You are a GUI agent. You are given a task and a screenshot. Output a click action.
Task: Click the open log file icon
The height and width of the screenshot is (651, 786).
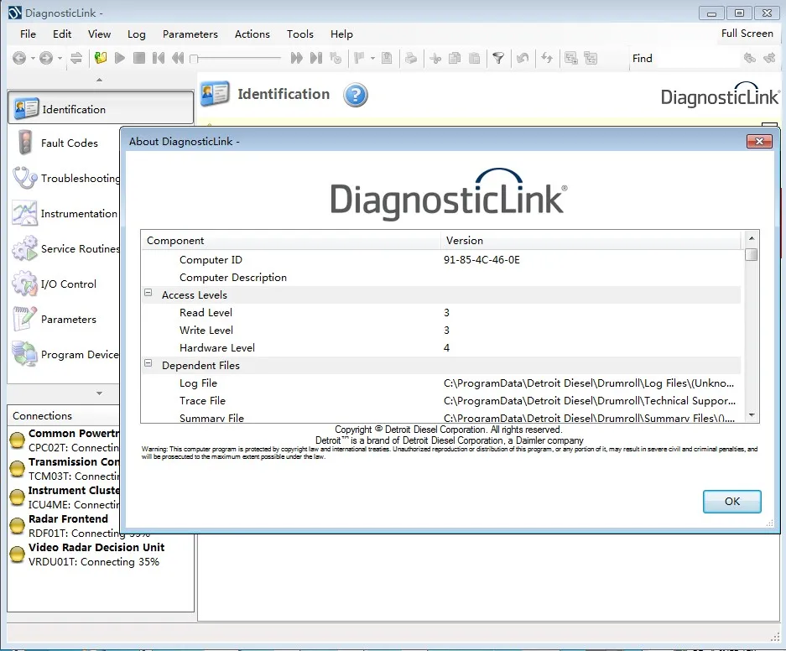[x=101, y=58]
